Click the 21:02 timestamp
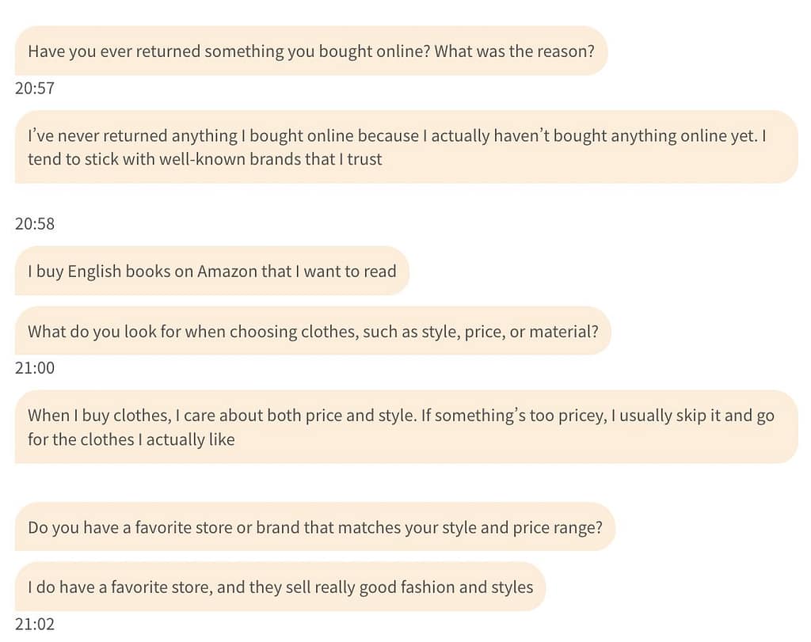 click(x=35, y=624)
